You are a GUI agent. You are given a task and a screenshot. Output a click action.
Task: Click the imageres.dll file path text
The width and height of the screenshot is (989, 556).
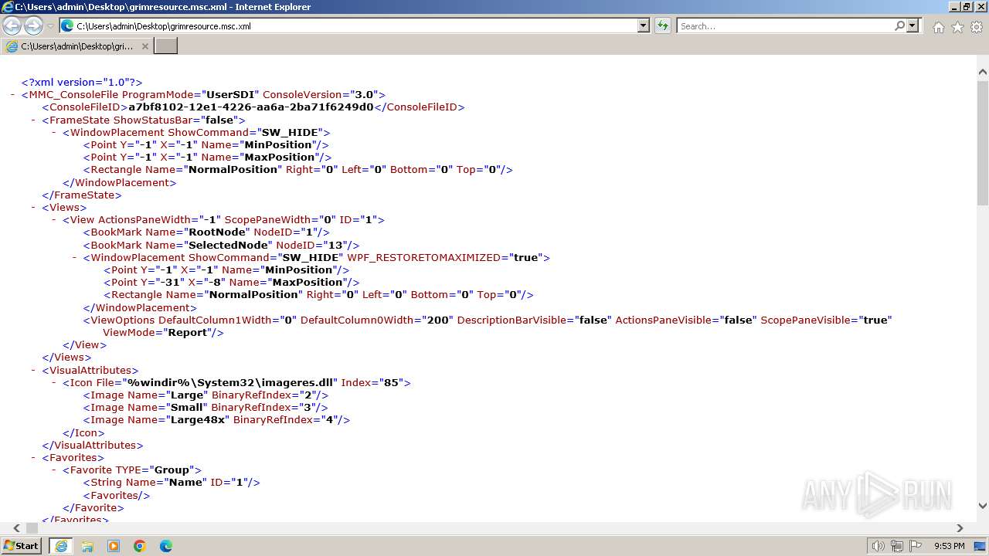click(231, 382)
